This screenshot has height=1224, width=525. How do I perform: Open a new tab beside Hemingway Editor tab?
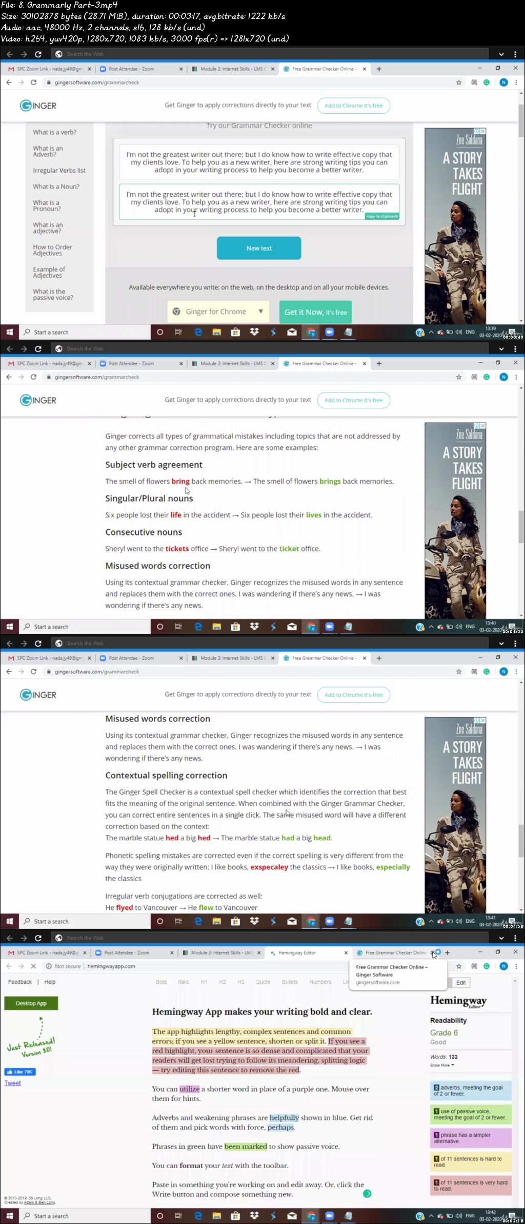[x=448, y=952]
